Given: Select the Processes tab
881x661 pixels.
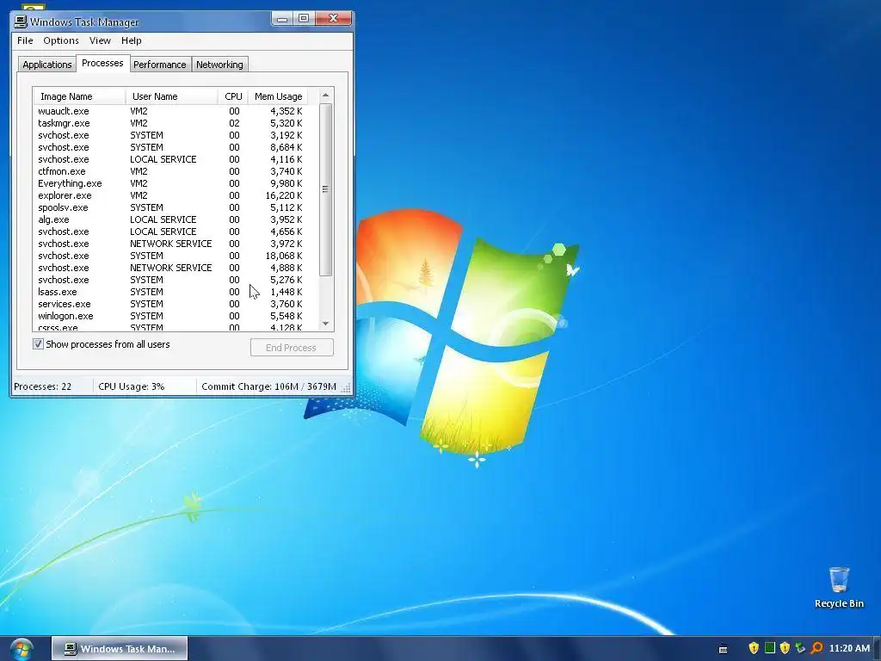Looking at the screenshot, I should point(102,63).
